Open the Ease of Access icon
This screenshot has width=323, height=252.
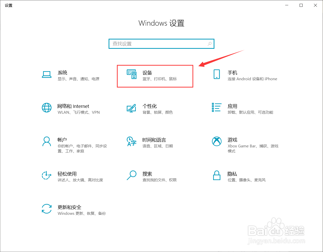[47, 175]
